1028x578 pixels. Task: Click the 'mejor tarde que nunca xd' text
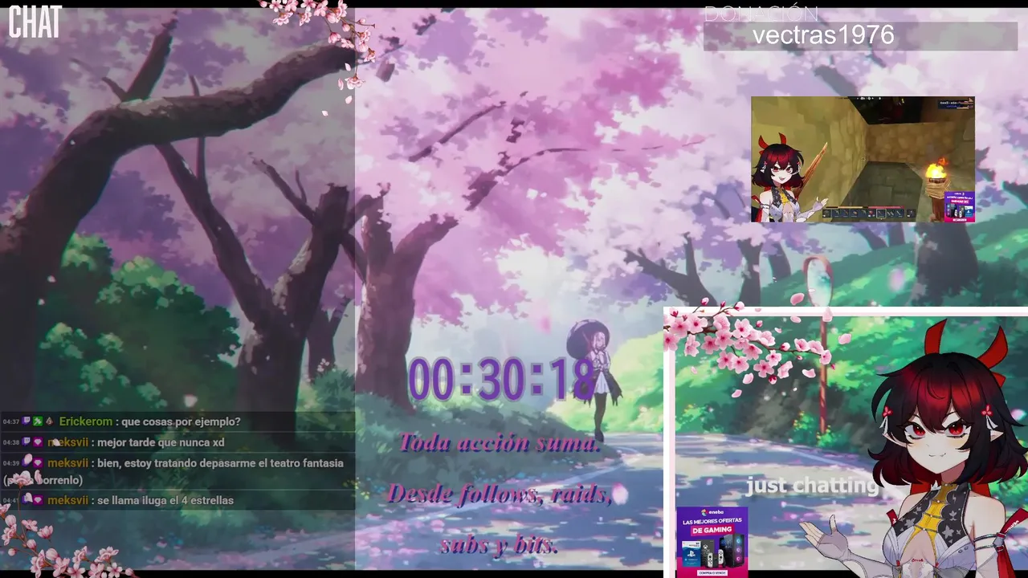click(161, 442)
